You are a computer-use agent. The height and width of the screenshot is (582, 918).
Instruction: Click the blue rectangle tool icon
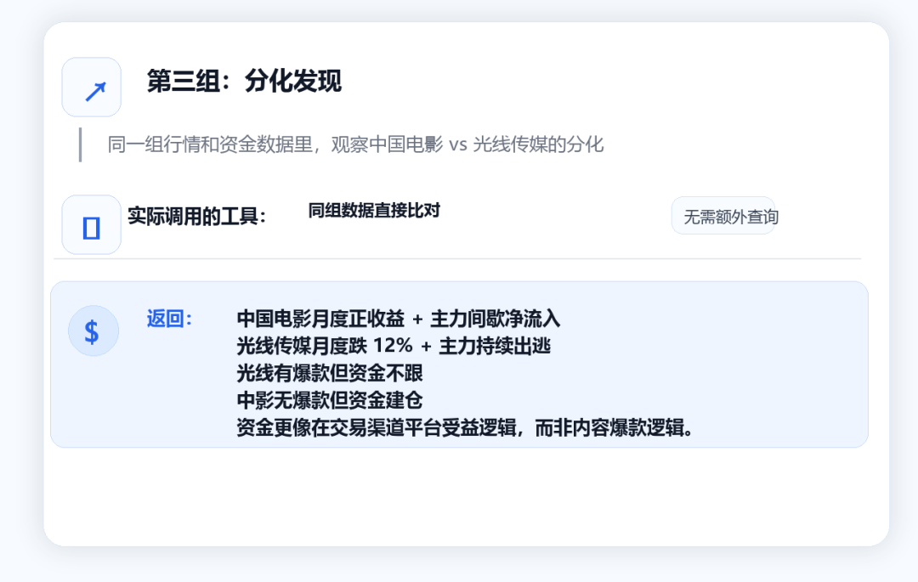(x=91, y=228)
